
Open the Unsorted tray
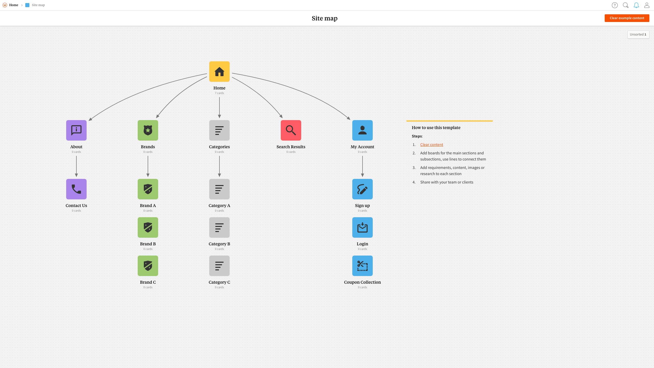click(638, 34)
